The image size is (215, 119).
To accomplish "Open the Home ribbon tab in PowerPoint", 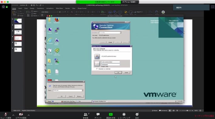I will pos(14,8).
